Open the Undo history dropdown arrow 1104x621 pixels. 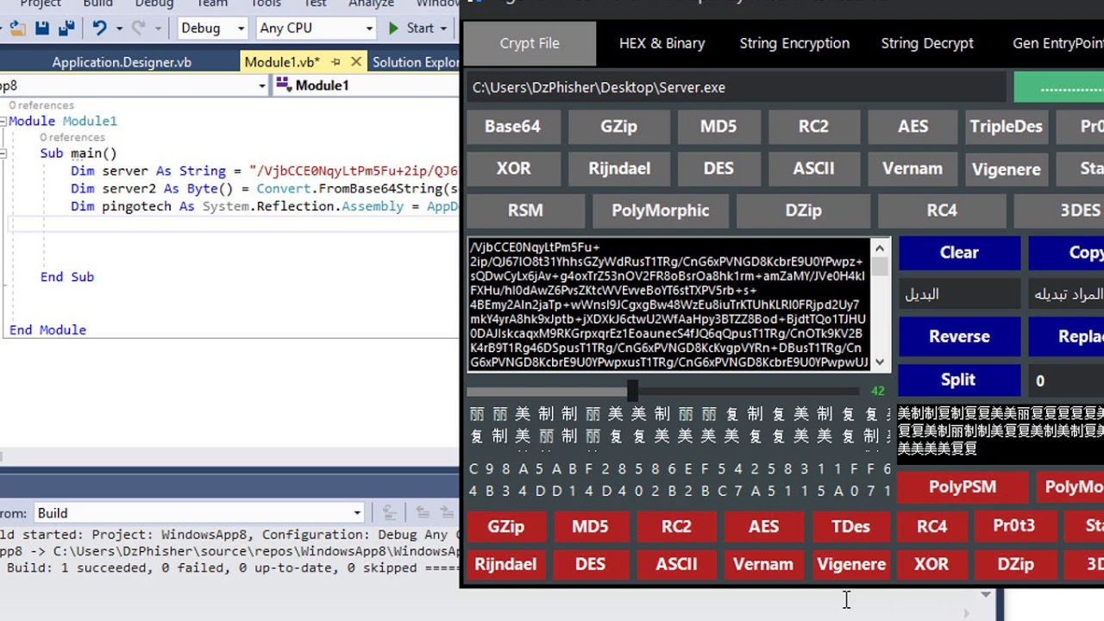pos(118,28)
